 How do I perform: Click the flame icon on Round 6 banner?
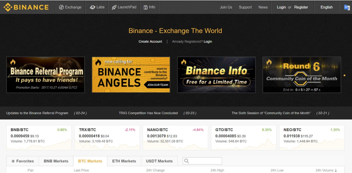pyautogui.click(x=269, y=62)
